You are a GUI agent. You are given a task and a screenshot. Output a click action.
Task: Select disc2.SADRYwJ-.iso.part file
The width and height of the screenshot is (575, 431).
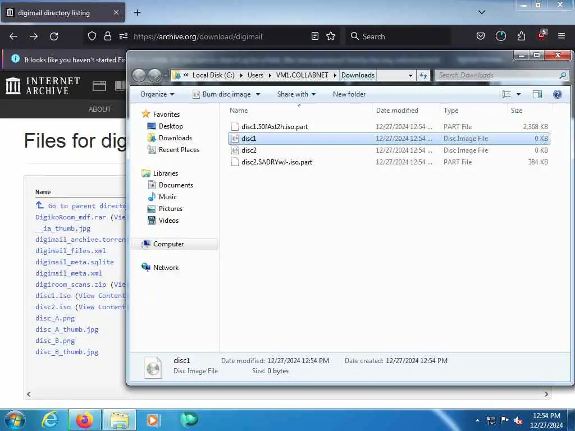[389, 162]
